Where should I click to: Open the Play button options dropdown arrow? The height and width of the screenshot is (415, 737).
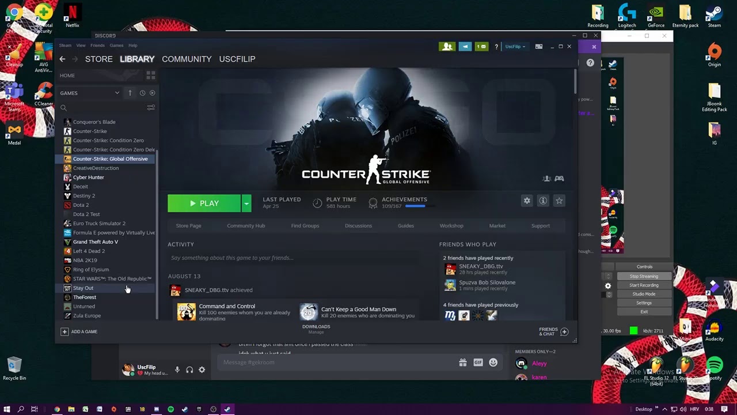(x=246, y=203)
